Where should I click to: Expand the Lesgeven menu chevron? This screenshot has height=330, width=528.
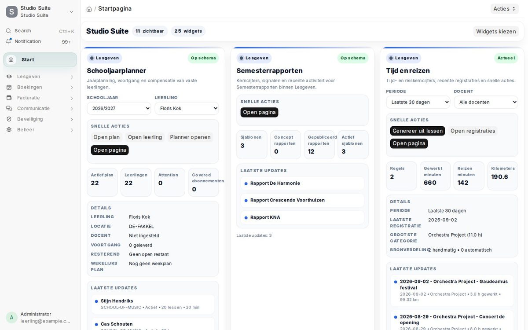click(72, 77)
